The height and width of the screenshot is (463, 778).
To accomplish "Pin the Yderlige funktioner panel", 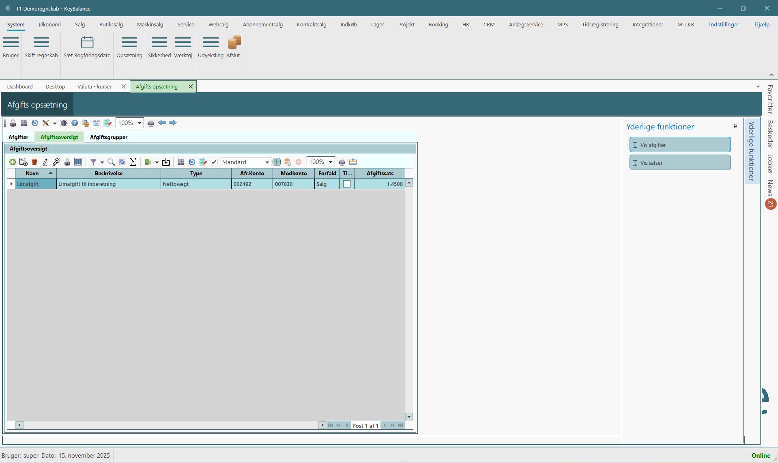I will coord(735,127).
